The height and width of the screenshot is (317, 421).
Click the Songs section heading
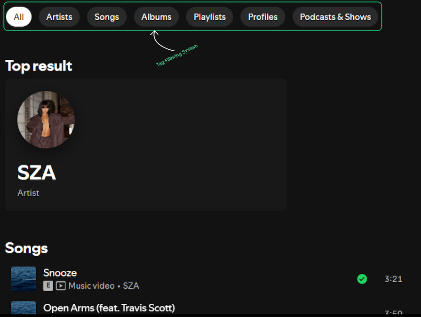pos(26,248)
